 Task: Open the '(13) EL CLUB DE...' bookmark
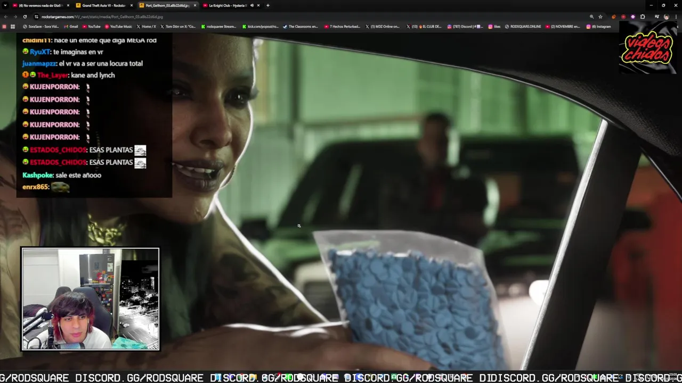click(x=424, y=26)
